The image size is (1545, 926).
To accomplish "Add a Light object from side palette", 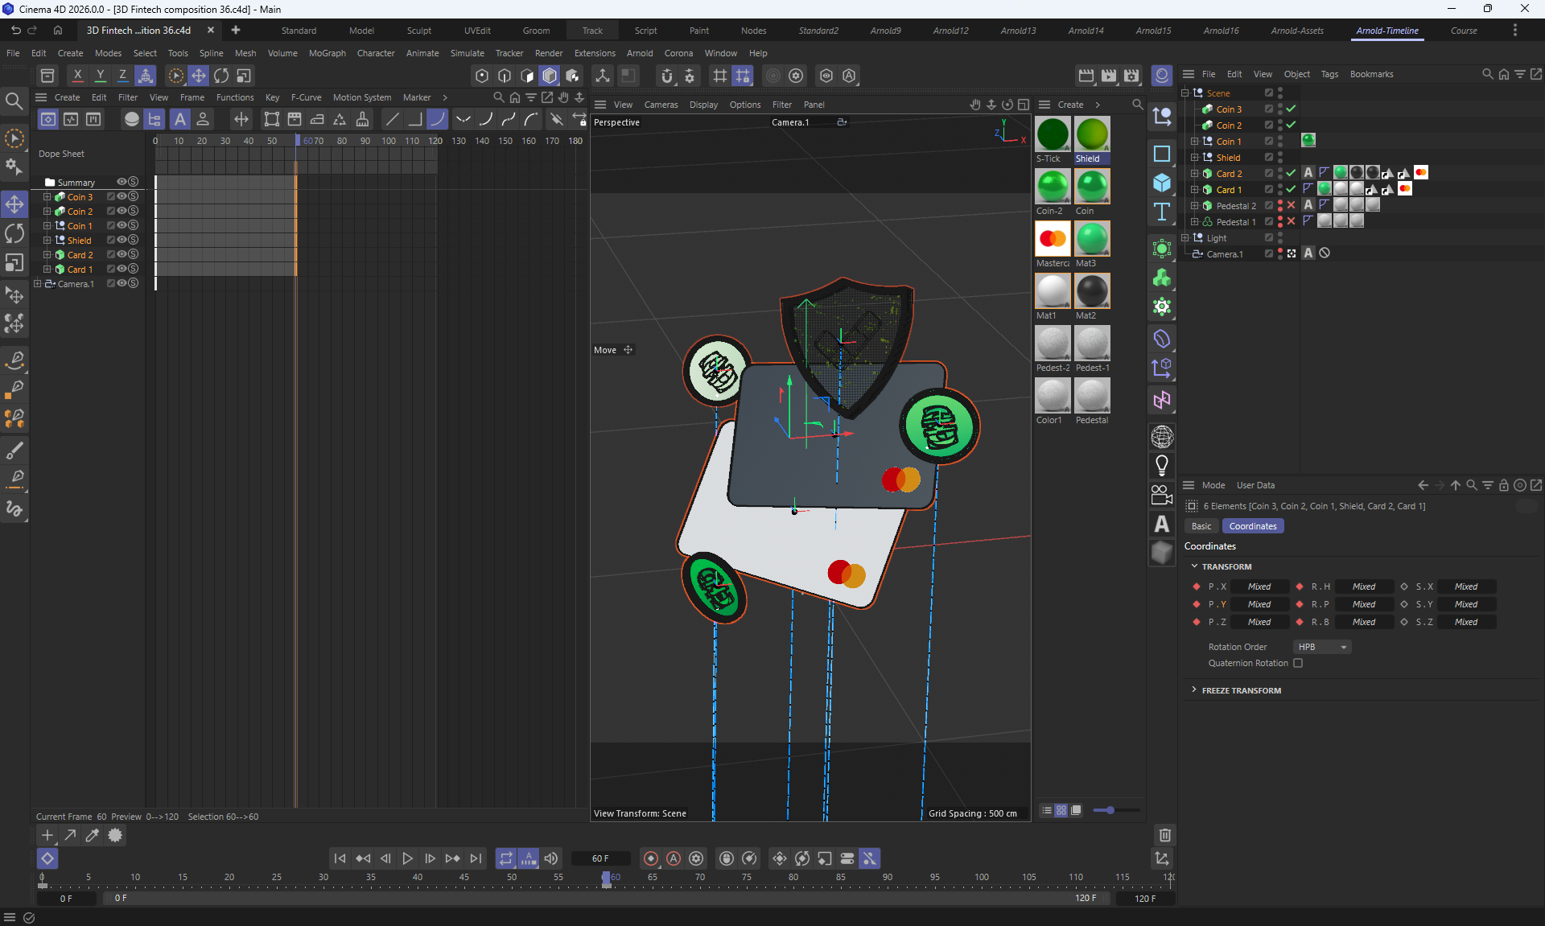I will click(1161, 465).
